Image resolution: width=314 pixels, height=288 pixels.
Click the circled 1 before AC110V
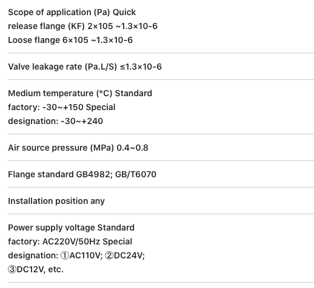pos(65,256)
